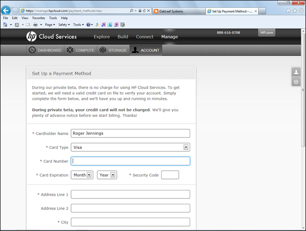Click the scrollbar down arrow
This screenshot has height=231, width=306.
(303, 228)
